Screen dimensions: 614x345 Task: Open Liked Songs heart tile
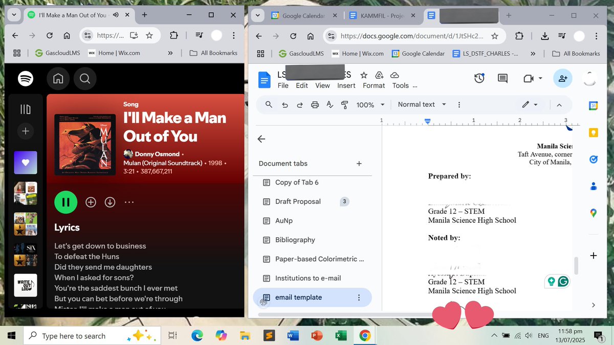[25, 163]
